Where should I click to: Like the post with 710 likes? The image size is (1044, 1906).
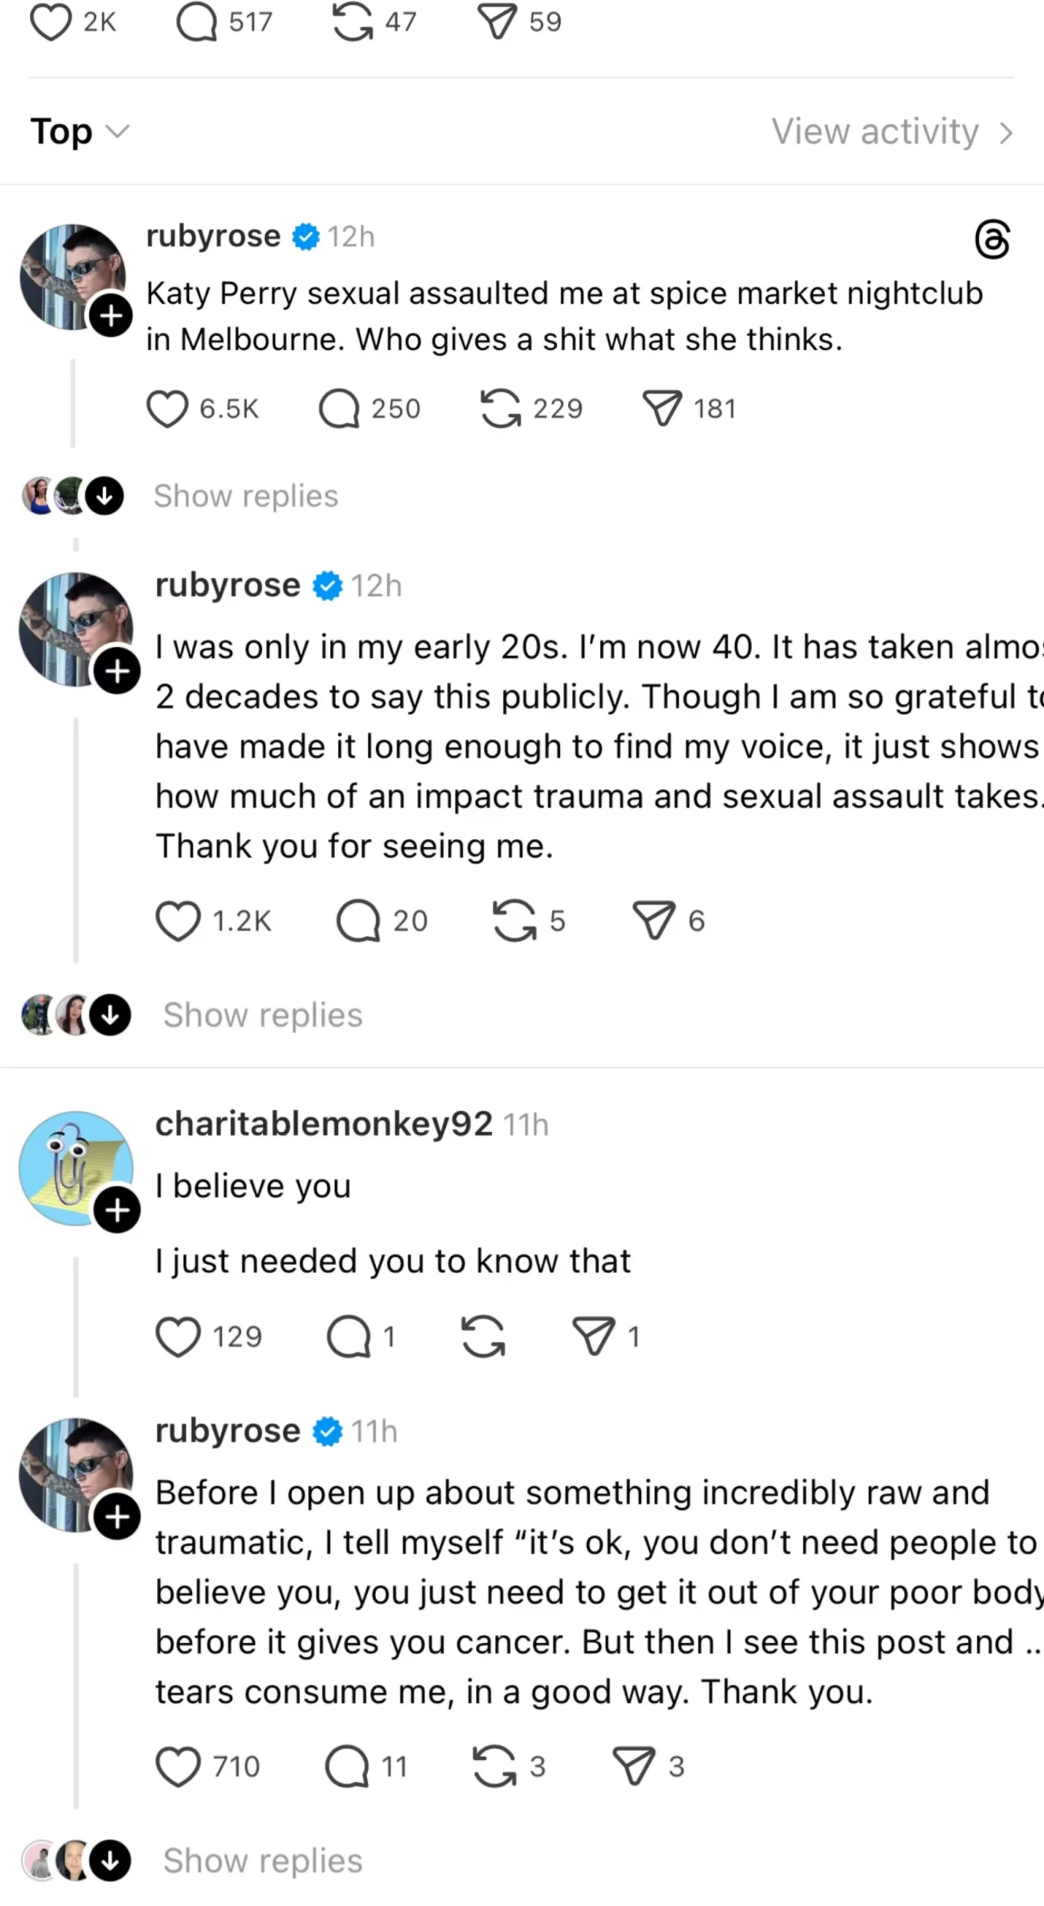[x=178, y=1766]
